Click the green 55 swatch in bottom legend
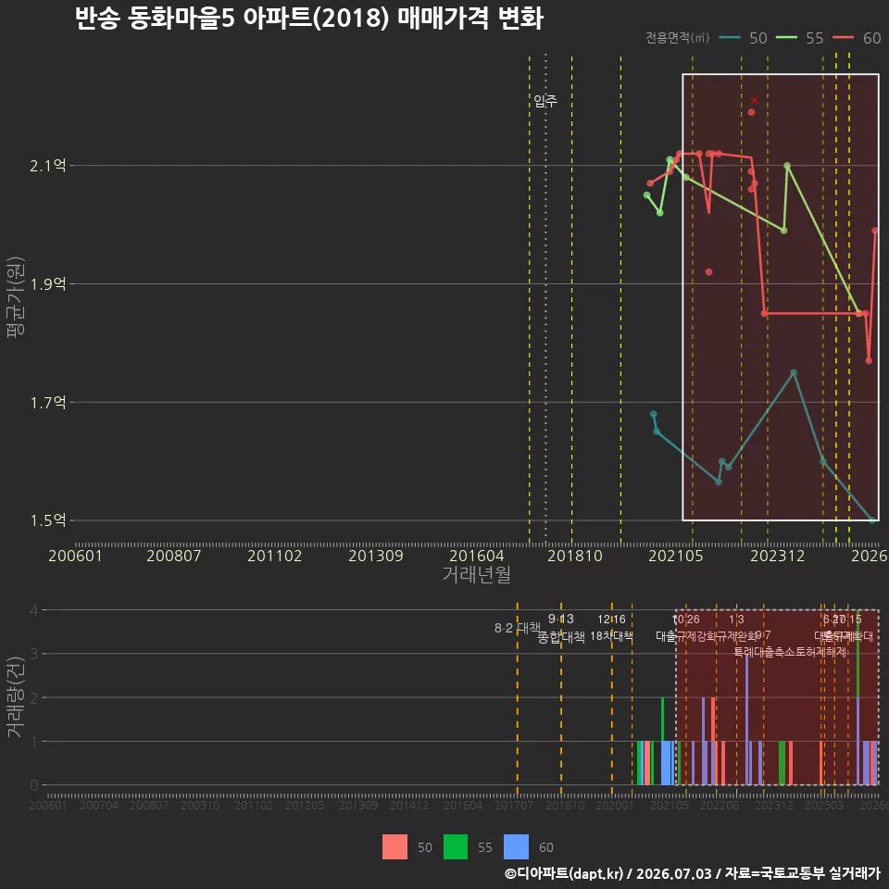Screen dimensions: 889x889 [x=456, y=847]
